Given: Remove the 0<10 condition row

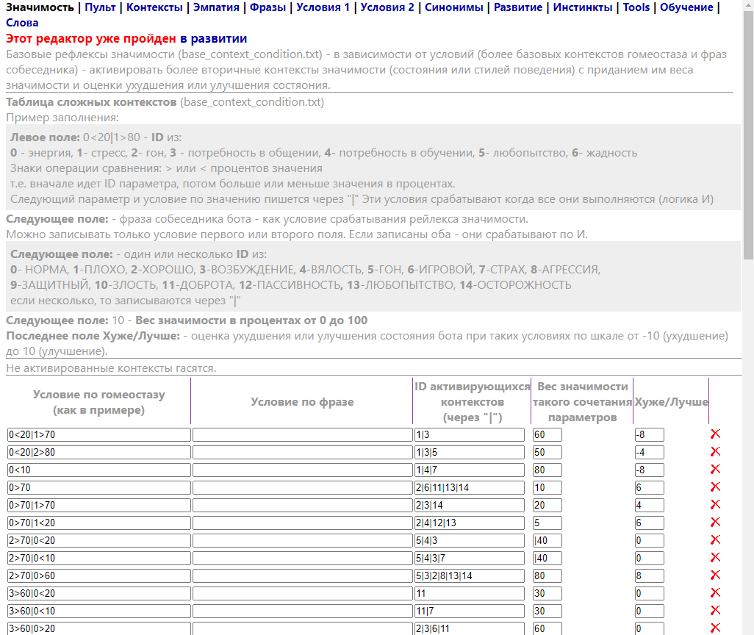Looking at the screenshot, I should tap(715, 470).
